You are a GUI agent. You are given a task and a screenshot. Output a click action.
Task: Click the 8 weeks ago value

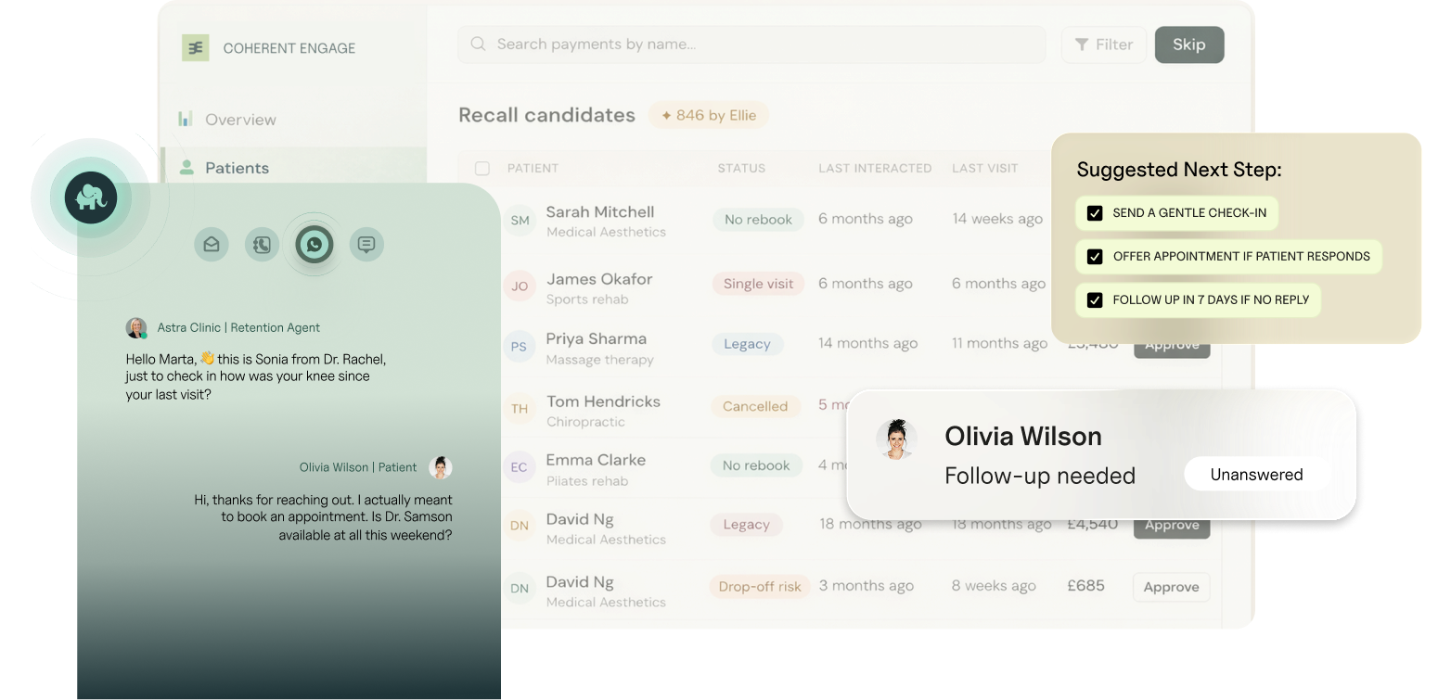pos(994,586)
